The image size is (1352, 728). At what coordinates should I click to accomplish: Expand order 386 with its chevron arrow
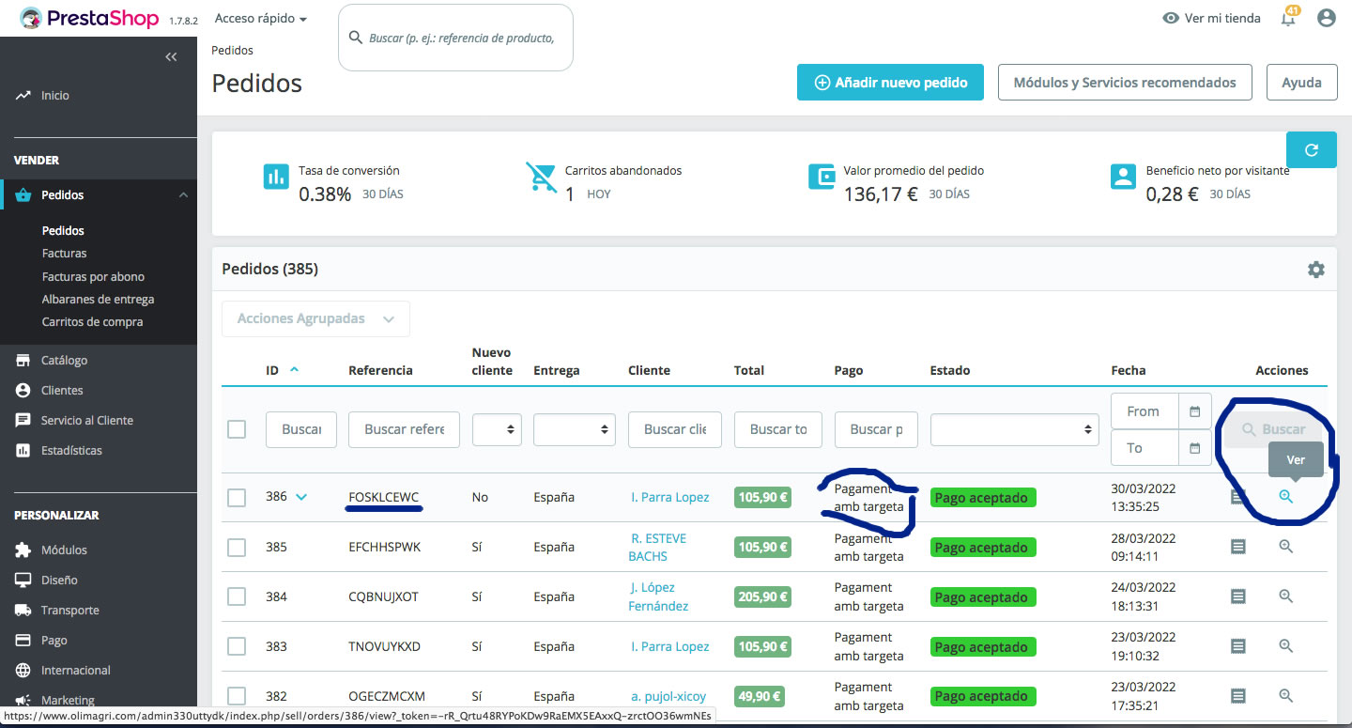pos(300,498)
